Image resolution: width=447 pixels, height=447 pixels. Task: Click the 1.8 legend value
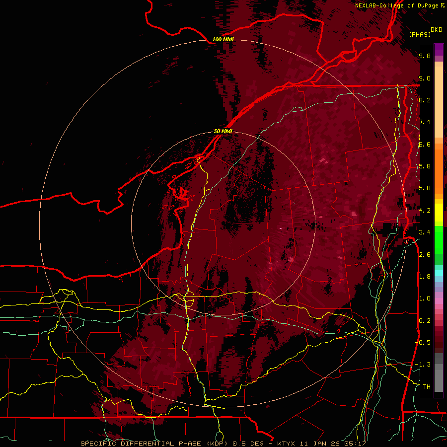click(x=425, y=277)
